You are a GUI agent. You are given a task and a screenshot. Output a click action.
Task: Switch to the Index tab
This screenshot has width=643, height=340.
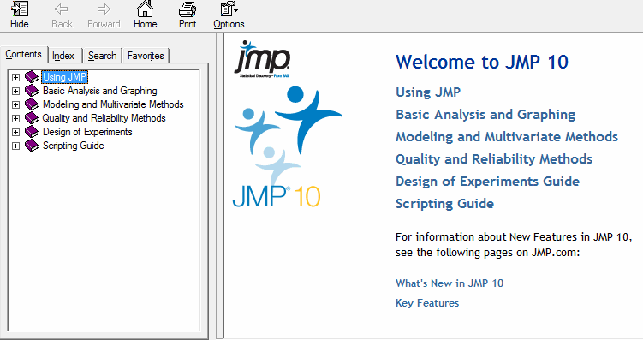[x=63, y=56]
